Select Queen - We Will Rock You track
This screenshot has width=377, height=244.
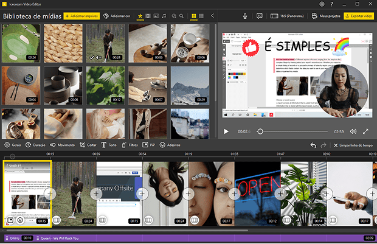(x=206, y=239)
